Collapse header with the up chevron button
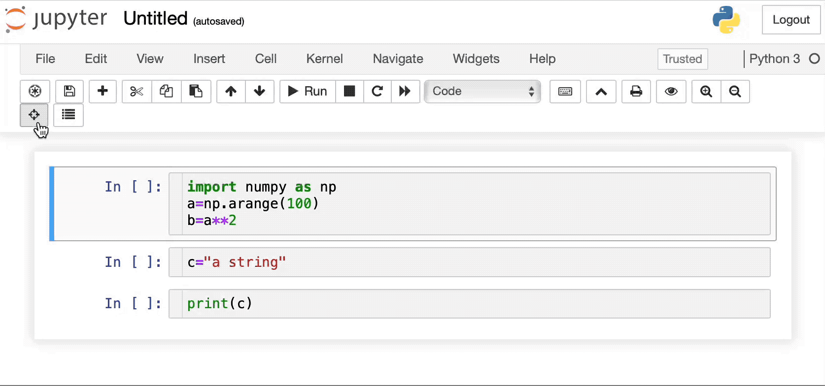Viewport: 825px width, 386px height. click(x=601, y=91)
